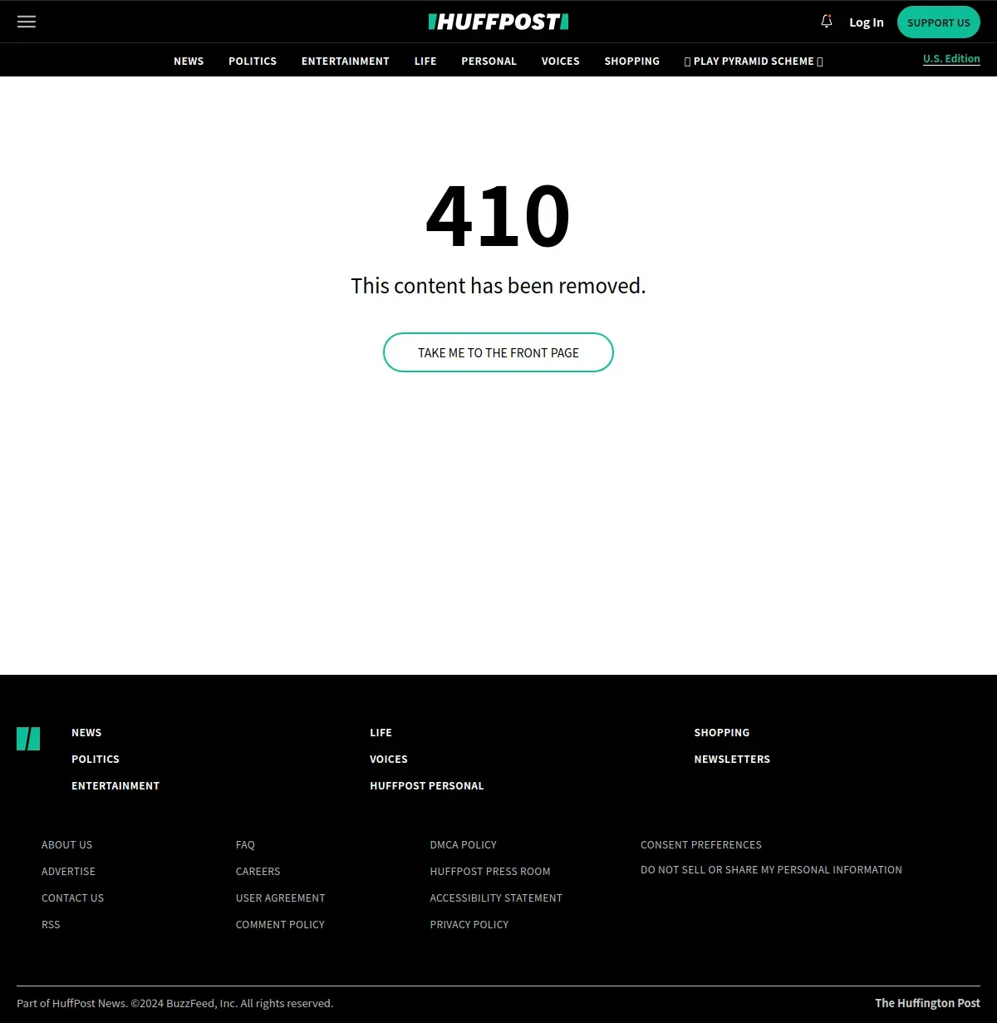Open About Us footer link

[67, 844]
